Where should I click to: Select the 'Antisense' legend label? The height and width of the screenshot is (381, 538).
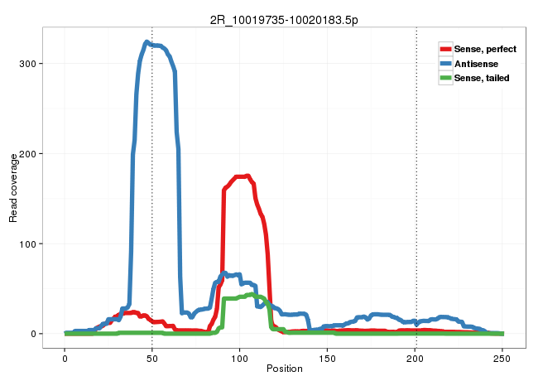(x=476, y=64)
